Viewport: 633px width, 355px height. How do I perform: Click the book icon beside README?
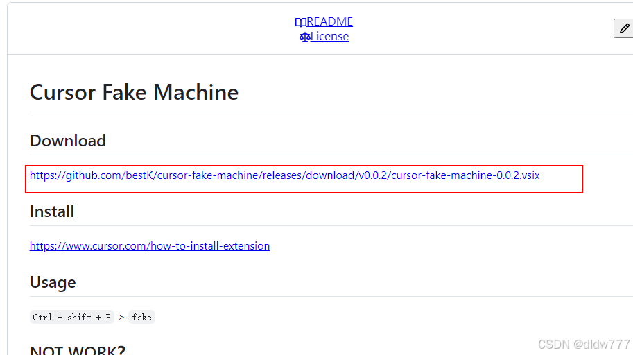(x=301, y=22)
